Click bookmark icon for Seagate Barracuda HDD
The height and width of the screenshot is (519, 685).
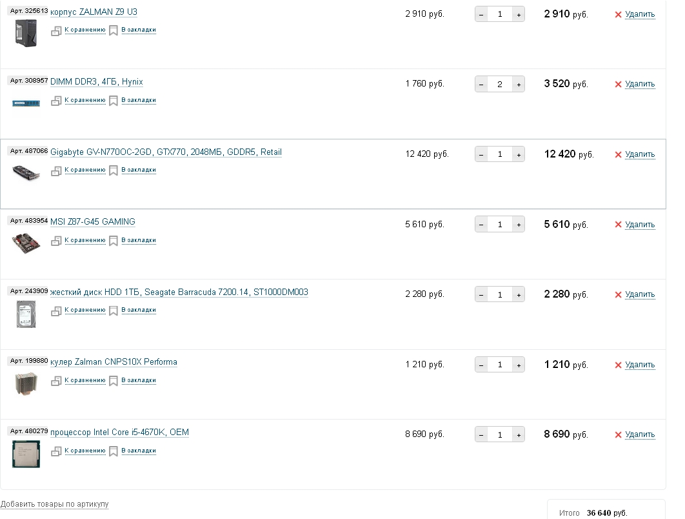(114, 310)
